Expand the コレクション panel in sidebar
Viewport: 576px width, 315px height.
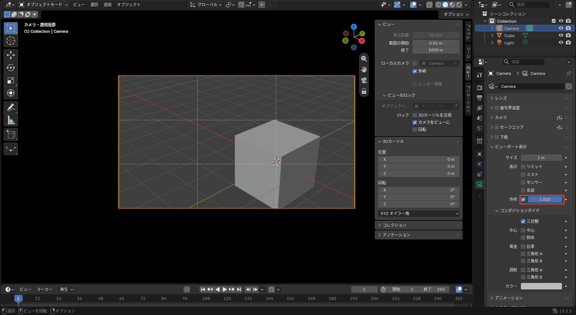[418, 225]
